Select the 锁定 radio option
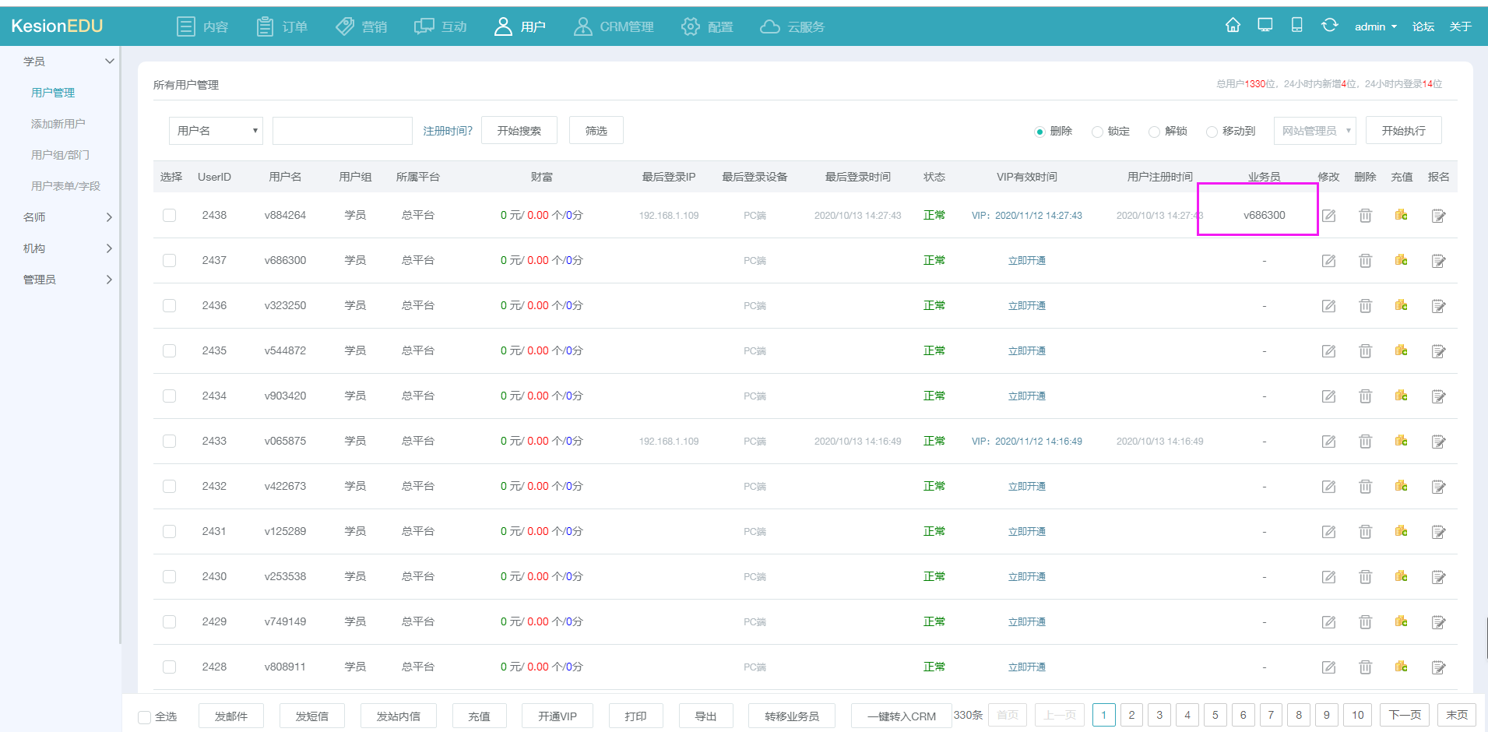 [x=1097, y=132]
